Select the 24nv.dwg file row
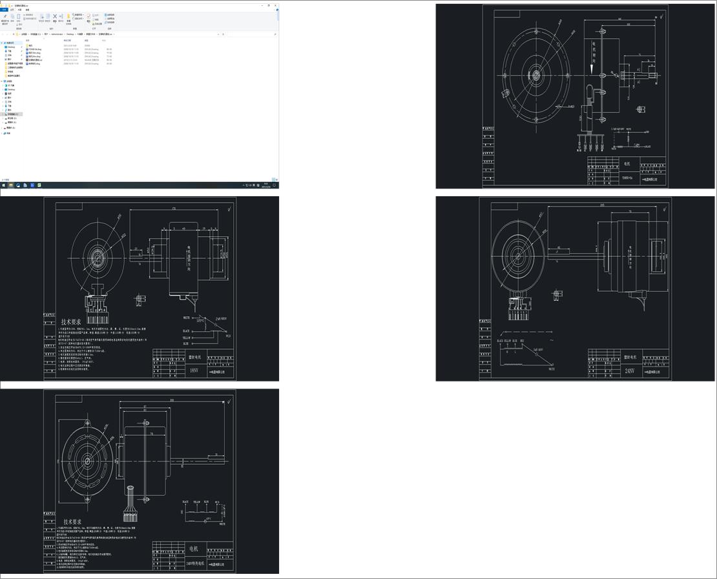Image resolution: width=717 pixels, height=579 pixels. pyautogui.click(x=68, y=56)
